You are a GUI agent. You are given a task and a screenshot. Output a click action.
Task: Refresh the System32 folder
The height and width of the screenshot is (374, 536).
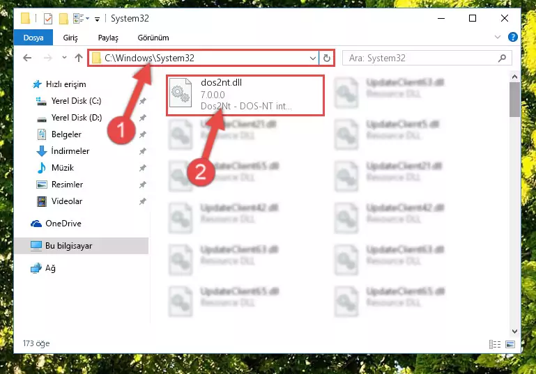(x=326, y=59)
